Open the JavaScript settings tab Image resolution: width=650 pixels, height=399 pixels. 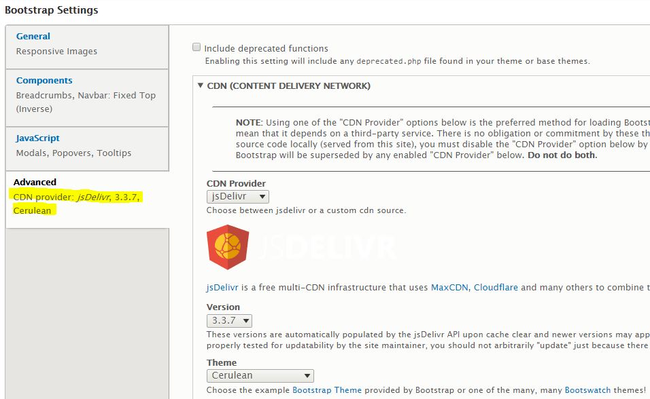click(37, 138)
